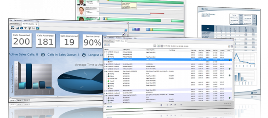Skip to previous recording segment
This screenshot has width=268, height=118.
point(167,105)
